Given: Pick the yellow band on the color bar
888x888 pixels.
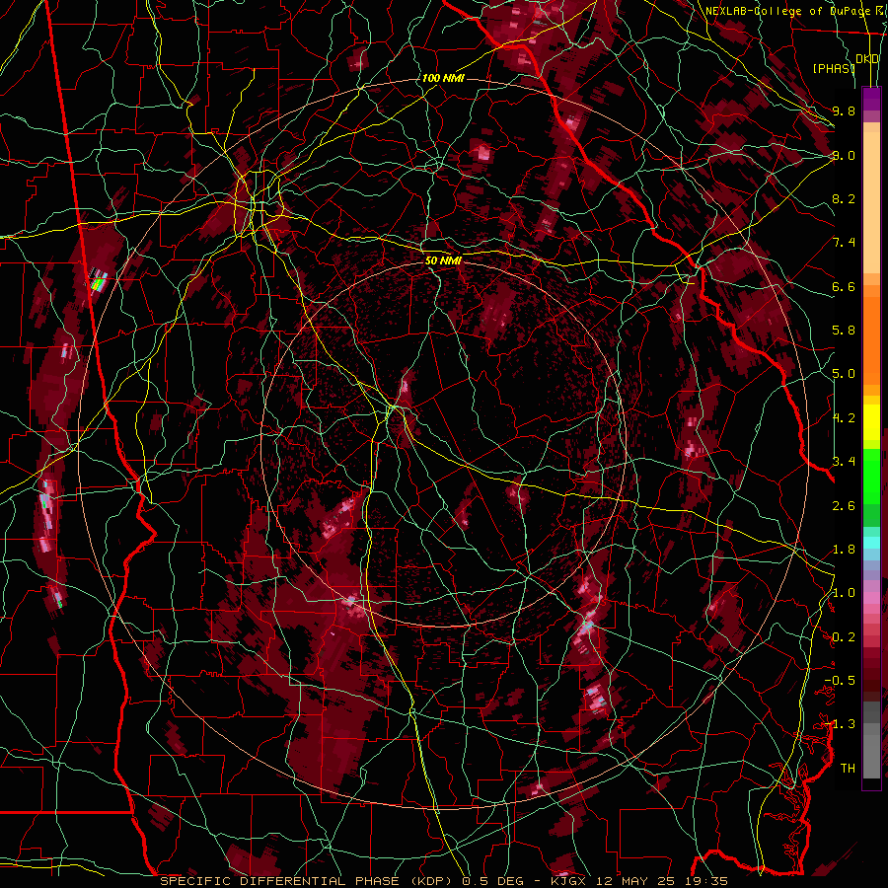Looking at the screenshot, I should (871, 422).
